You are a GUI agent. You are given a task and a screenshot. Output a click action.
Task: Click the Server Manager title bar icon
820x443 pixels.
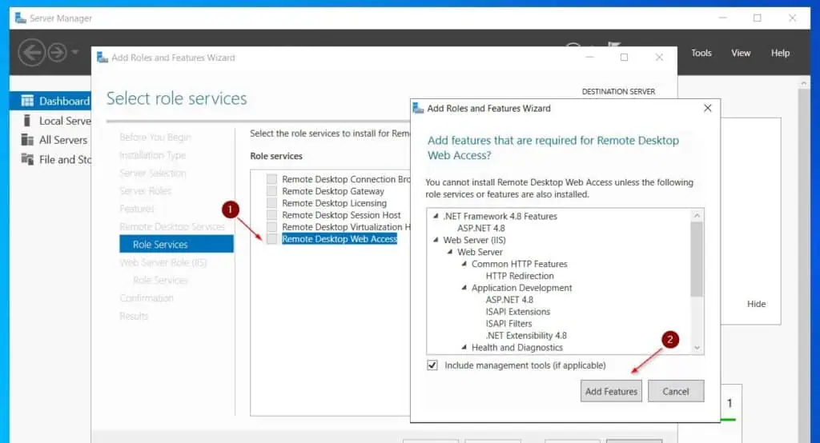click(x=20, y=18)
